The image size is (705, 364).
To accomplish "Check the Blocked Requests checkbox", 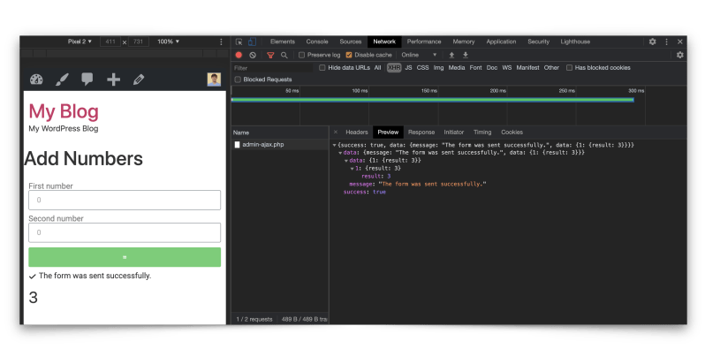I will [238, 80].
